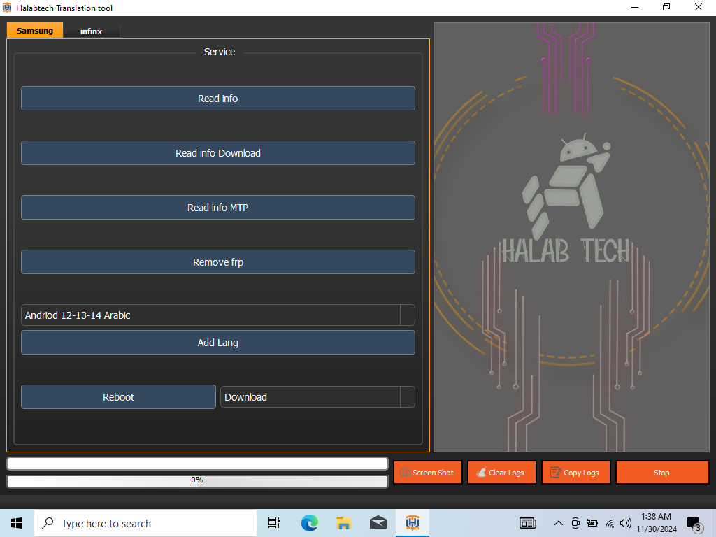Open the battery status tray icon
Viewport: 716px width, 537px height.
coord(592,523)
